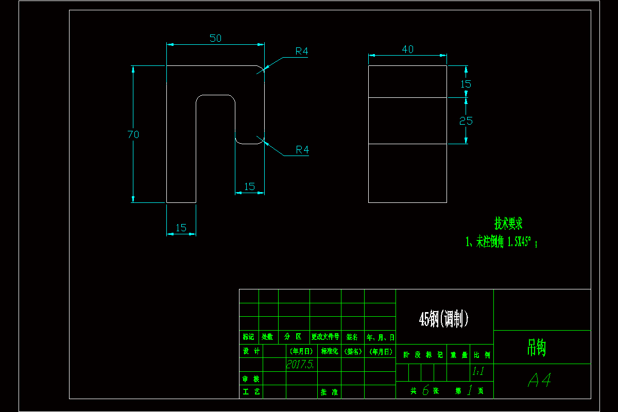Click the 'A4' sheet size text
Screen dimensions: 618x412
[540, 380]
